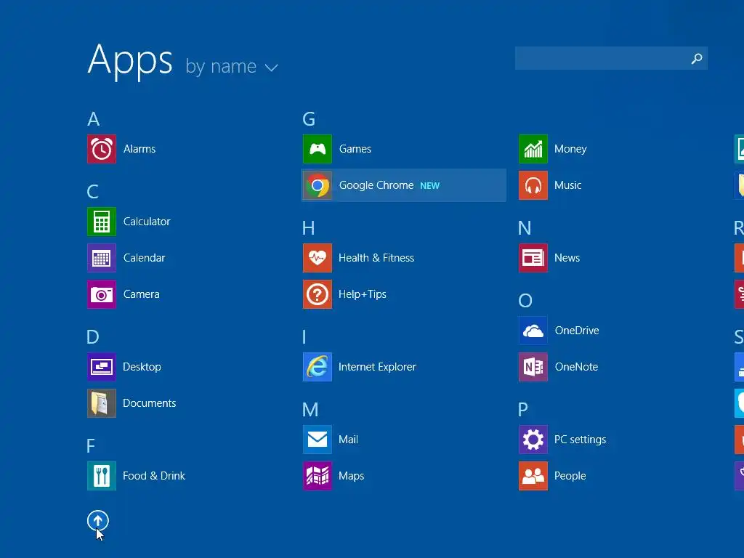The height and width of the screenshot is (558, 744).
Task: Select the letter I group heading
Action: point(304,337)
